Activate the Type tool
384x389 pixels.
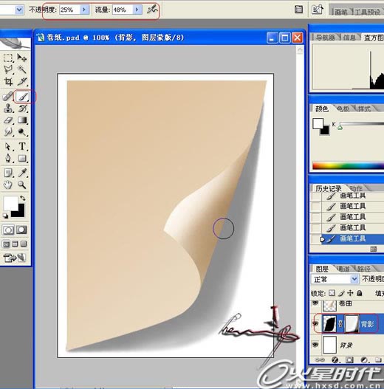coord(22,146)
